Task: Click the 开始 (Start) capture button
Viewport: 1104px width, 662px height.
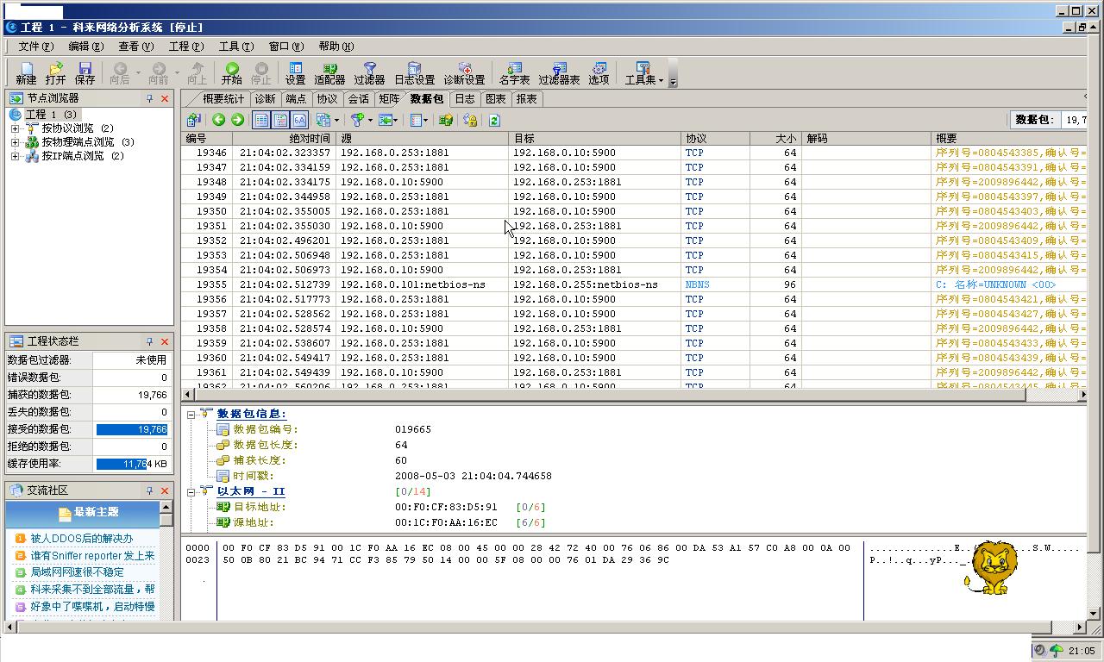Action: click(231, 72)
